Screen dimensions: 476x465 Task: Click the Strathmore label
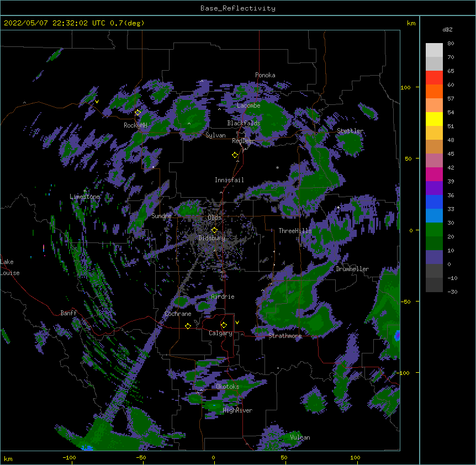tap(285, 336)
